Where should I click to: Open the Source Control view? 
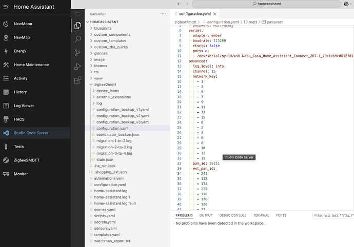77,52
